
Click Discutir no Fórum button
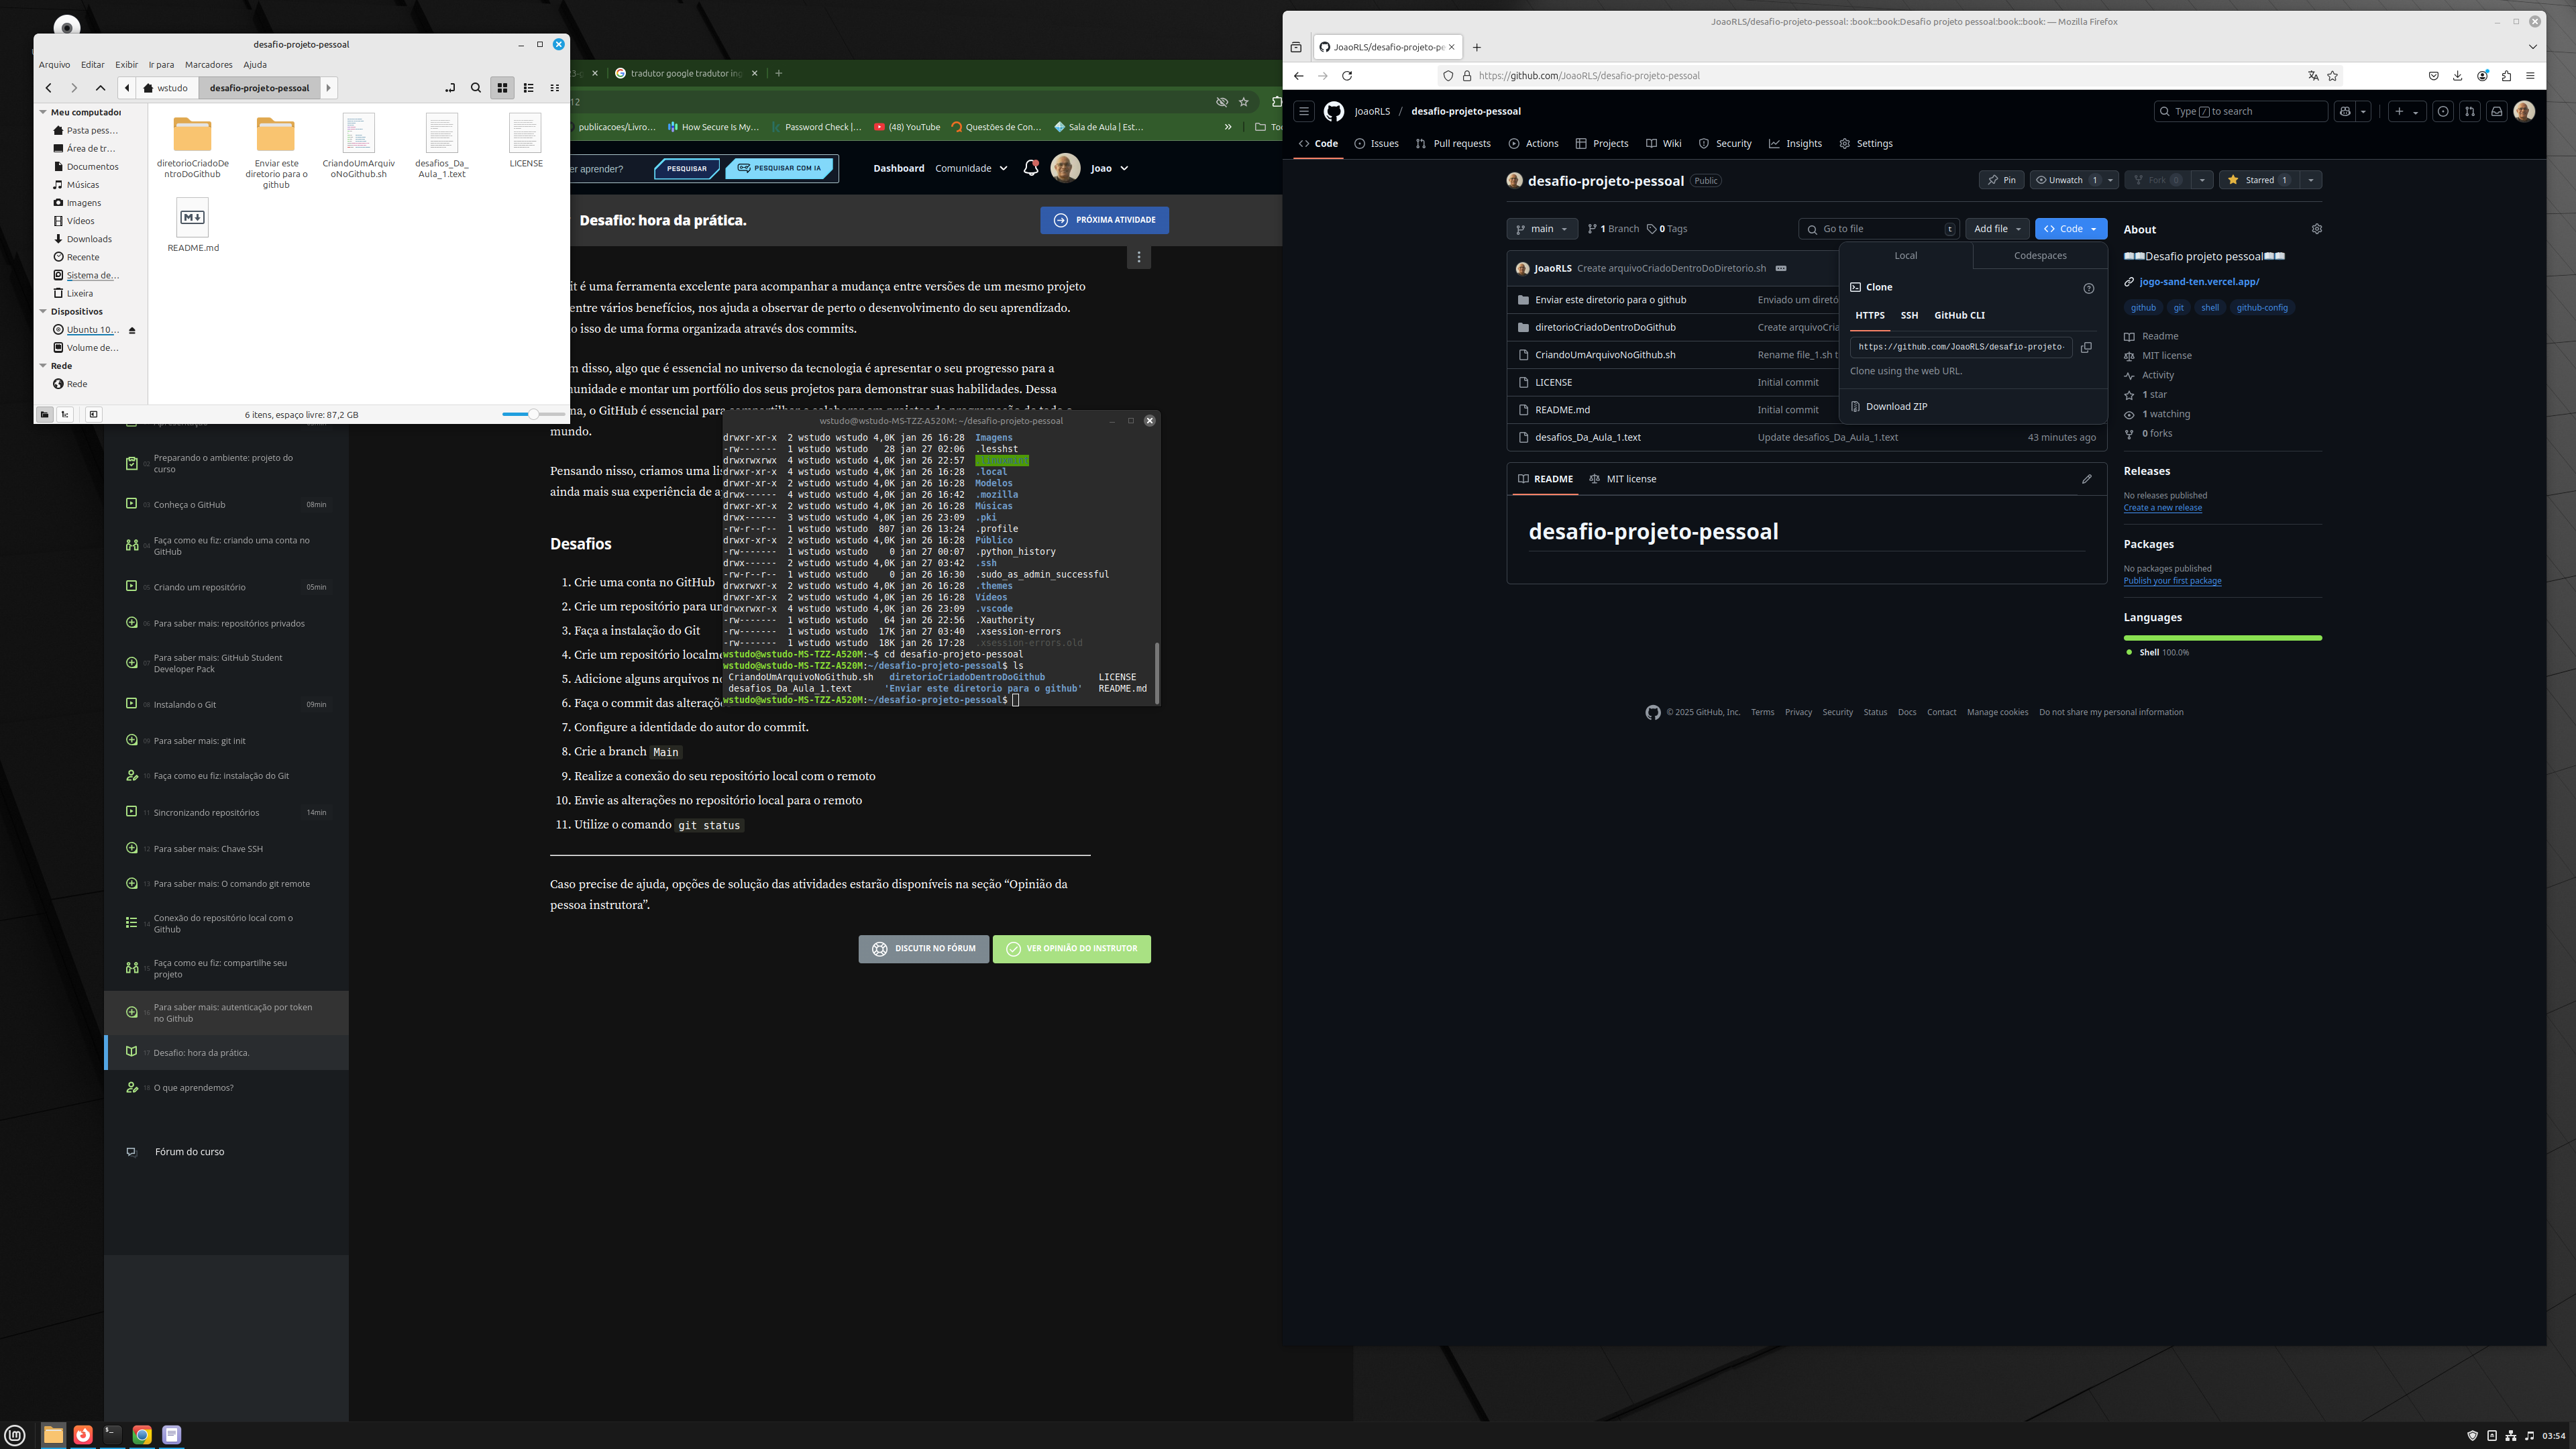coord(923,949)
